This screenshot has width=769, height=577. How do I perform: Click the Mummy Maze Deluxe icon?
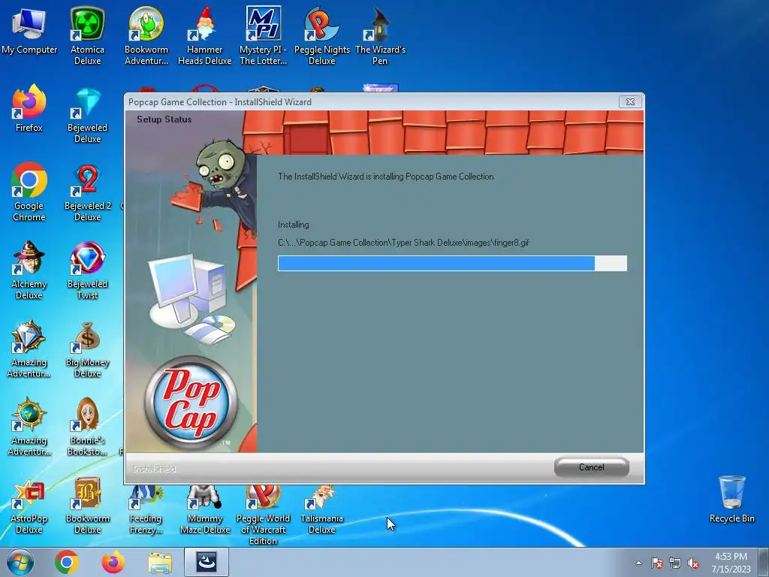pos(204,510)
